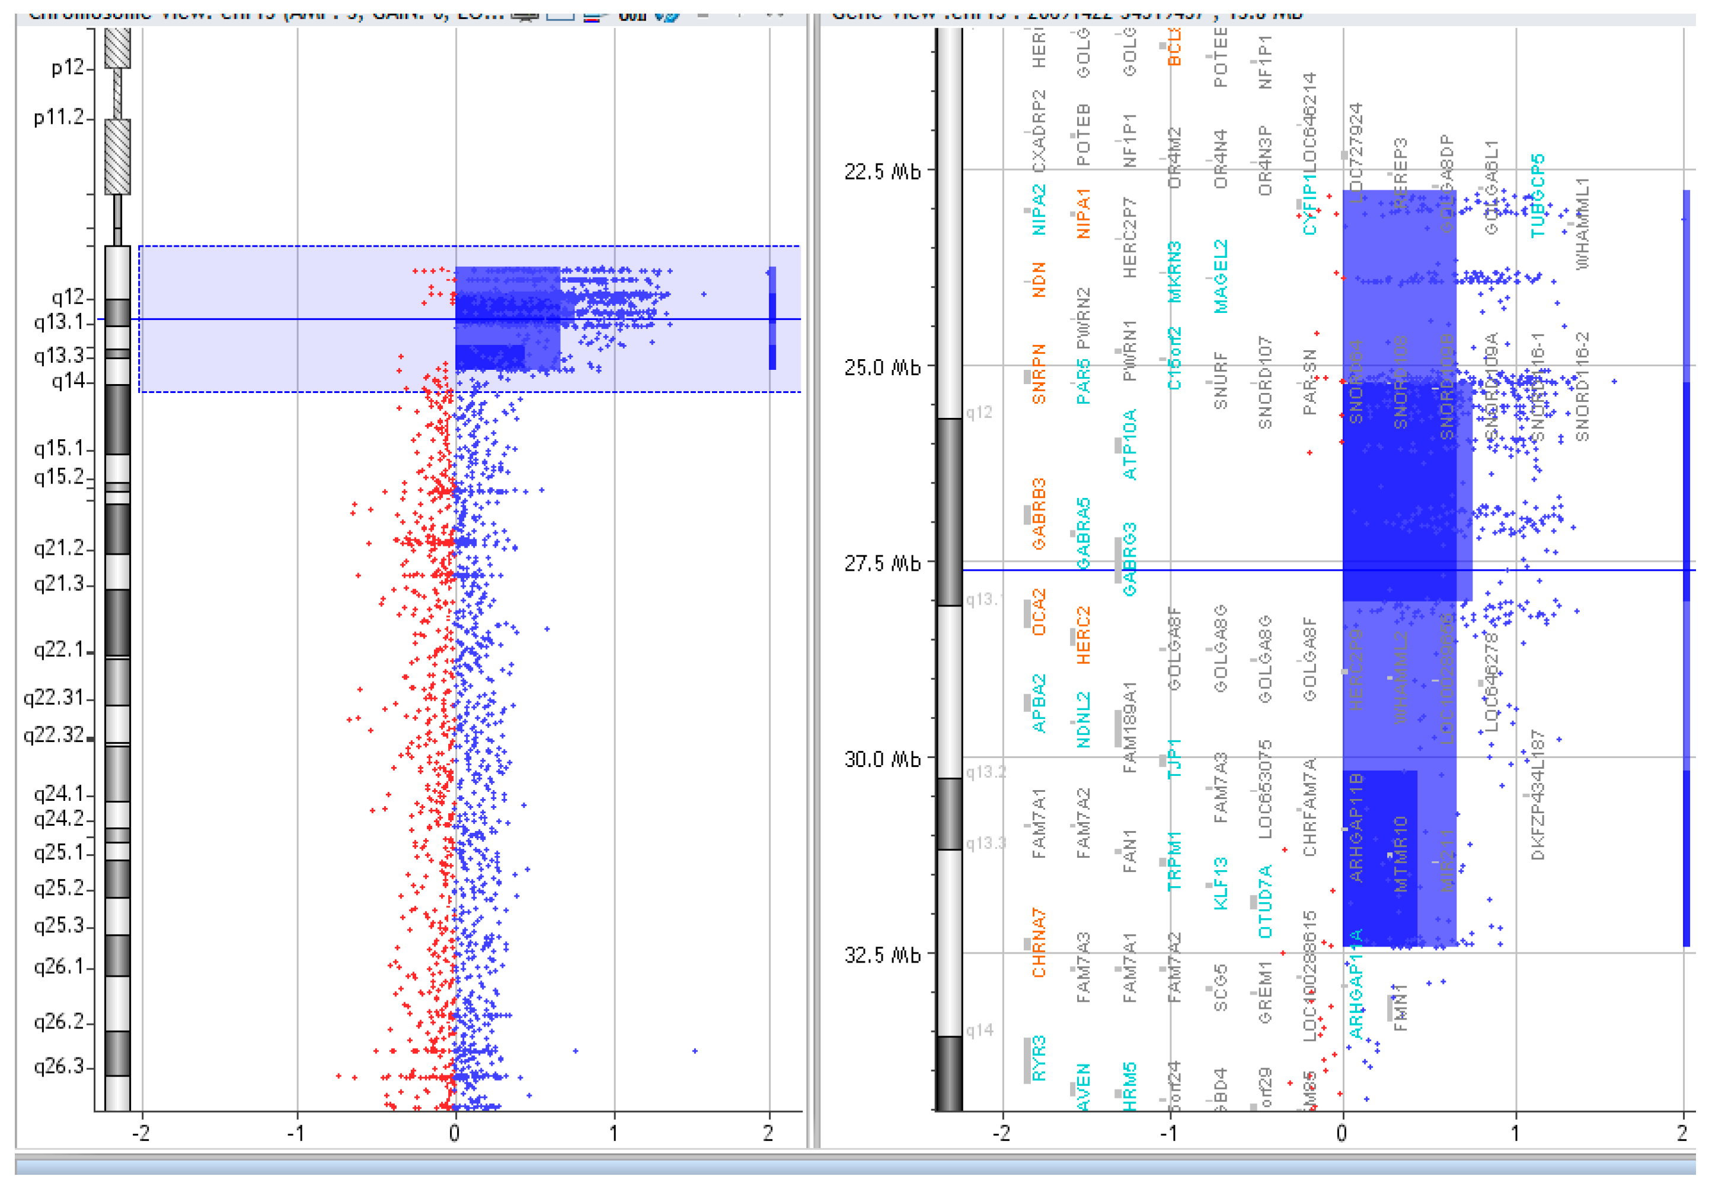The height and width of the screenshot is (1192, 1712).
Task: Click the 22.5 Mb position label
Action: point(882,172)
